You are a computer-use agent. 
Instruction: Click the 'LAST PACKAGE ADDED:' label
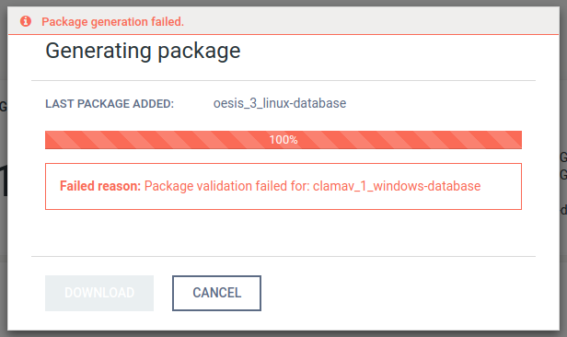tap(110, 104)
